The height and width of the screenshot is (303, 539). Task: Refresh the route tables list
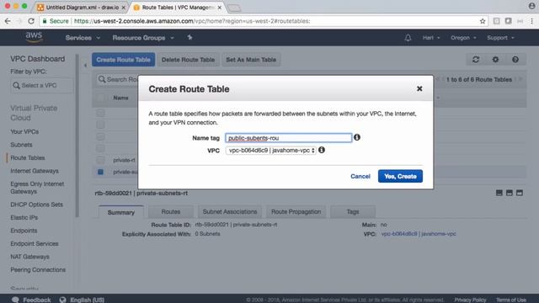[476, 60]
